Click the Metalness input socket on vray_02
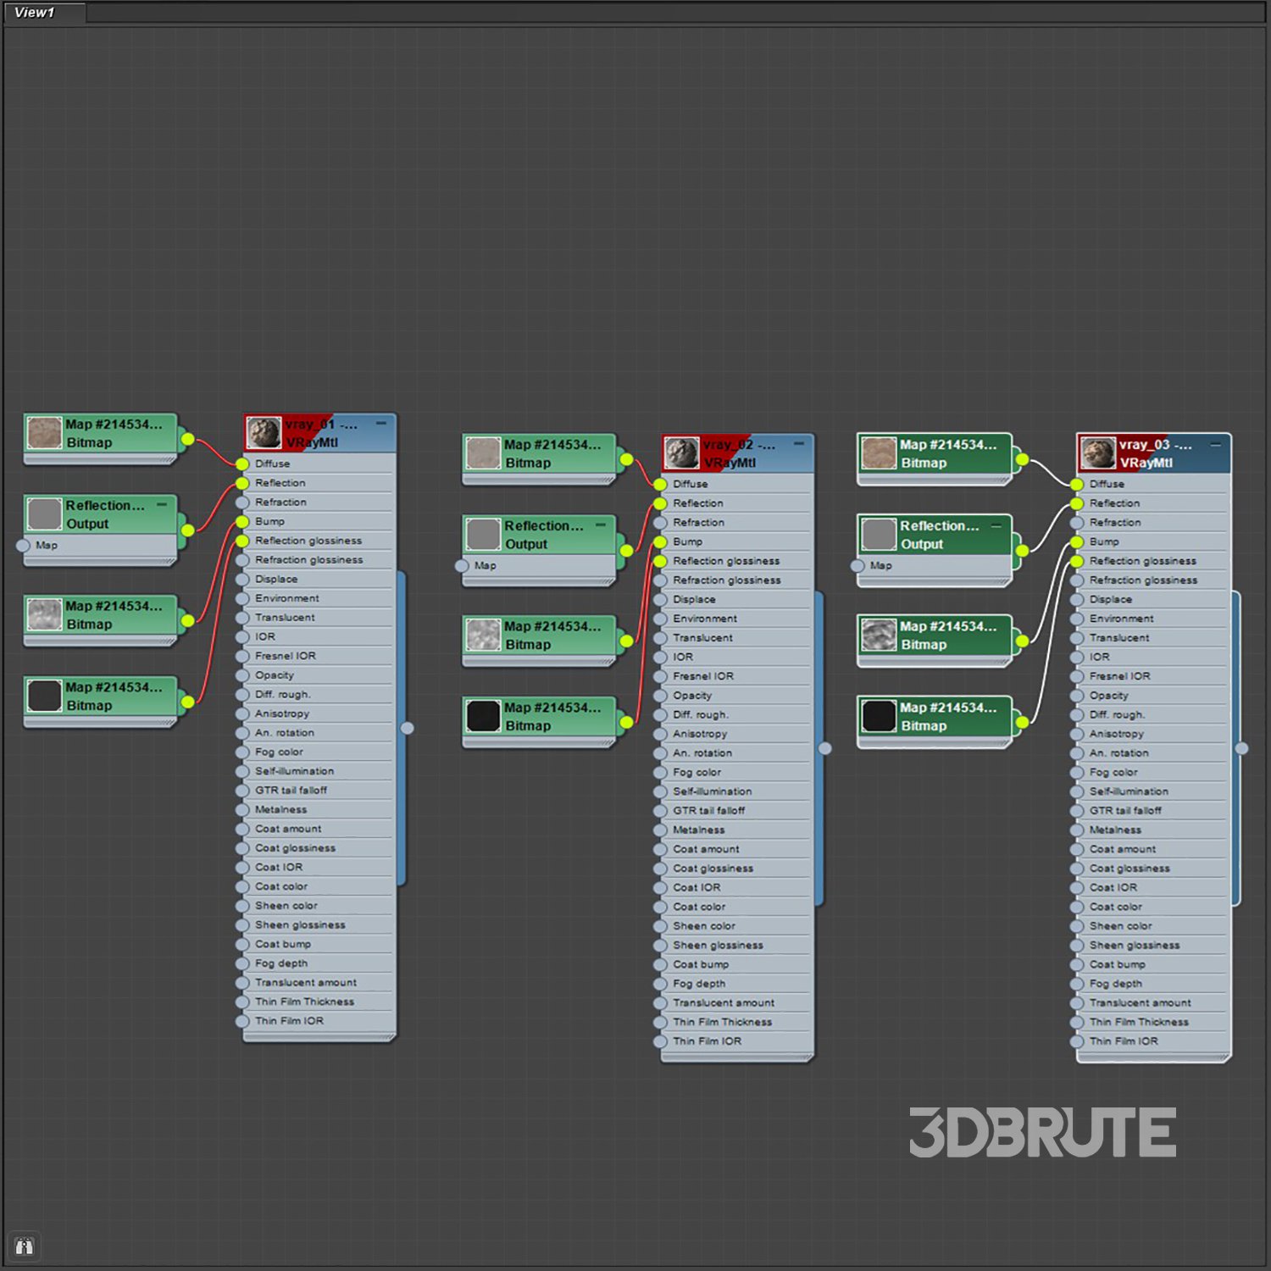This screenshot has width=1271, height=1271. point(660,830)
